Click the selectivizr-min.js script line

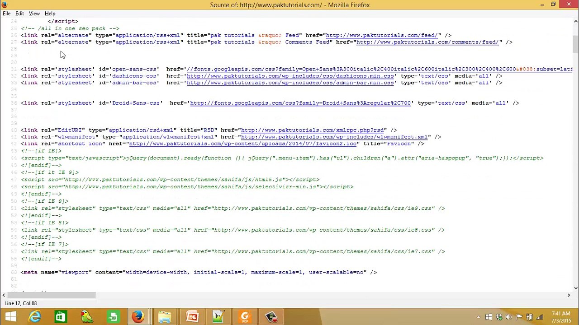click(187, 186)
